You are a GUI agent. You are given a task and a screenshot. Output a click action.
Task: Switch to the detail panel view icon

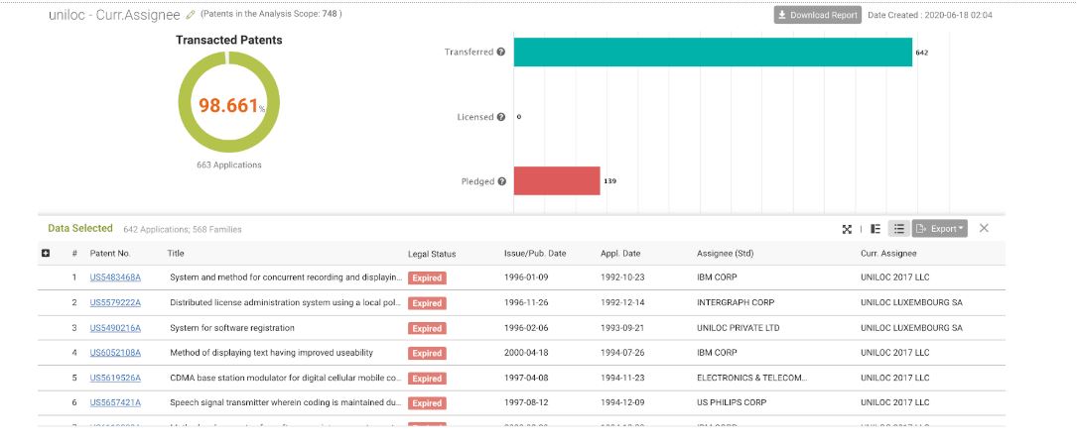pyautogui.click(x=875, y=229)
